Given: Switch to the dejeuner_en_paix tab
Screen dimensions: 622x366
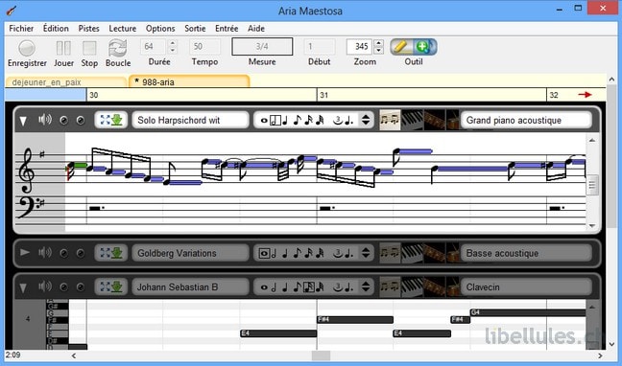Looking at the screenshot, I should click(66, 82).
